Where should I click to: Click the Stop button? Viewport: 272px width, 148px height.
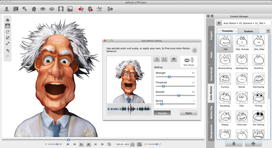[x=89, y=144]
